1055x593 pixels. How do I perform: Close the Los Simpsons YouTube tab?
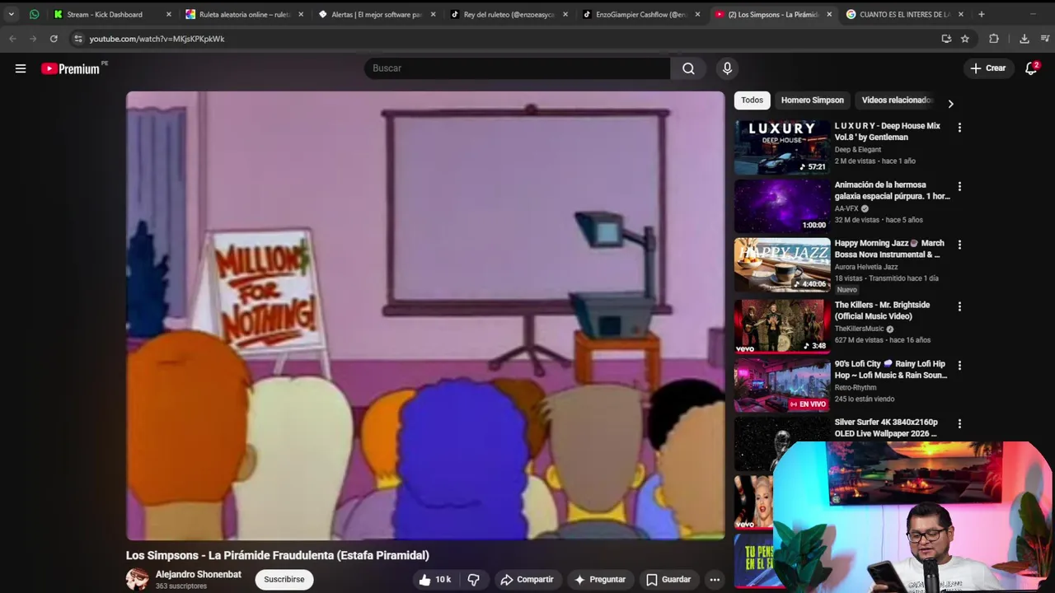coord(828,14)
